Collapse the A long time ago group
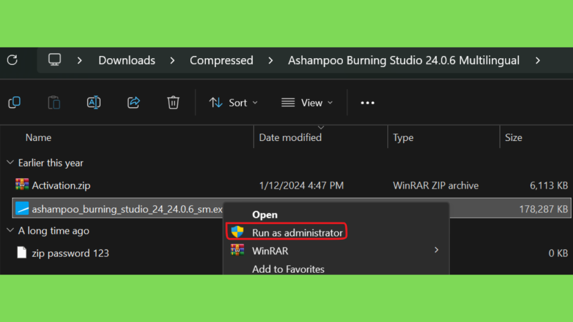This screenshot has height=322, width=573. [10, 230]
